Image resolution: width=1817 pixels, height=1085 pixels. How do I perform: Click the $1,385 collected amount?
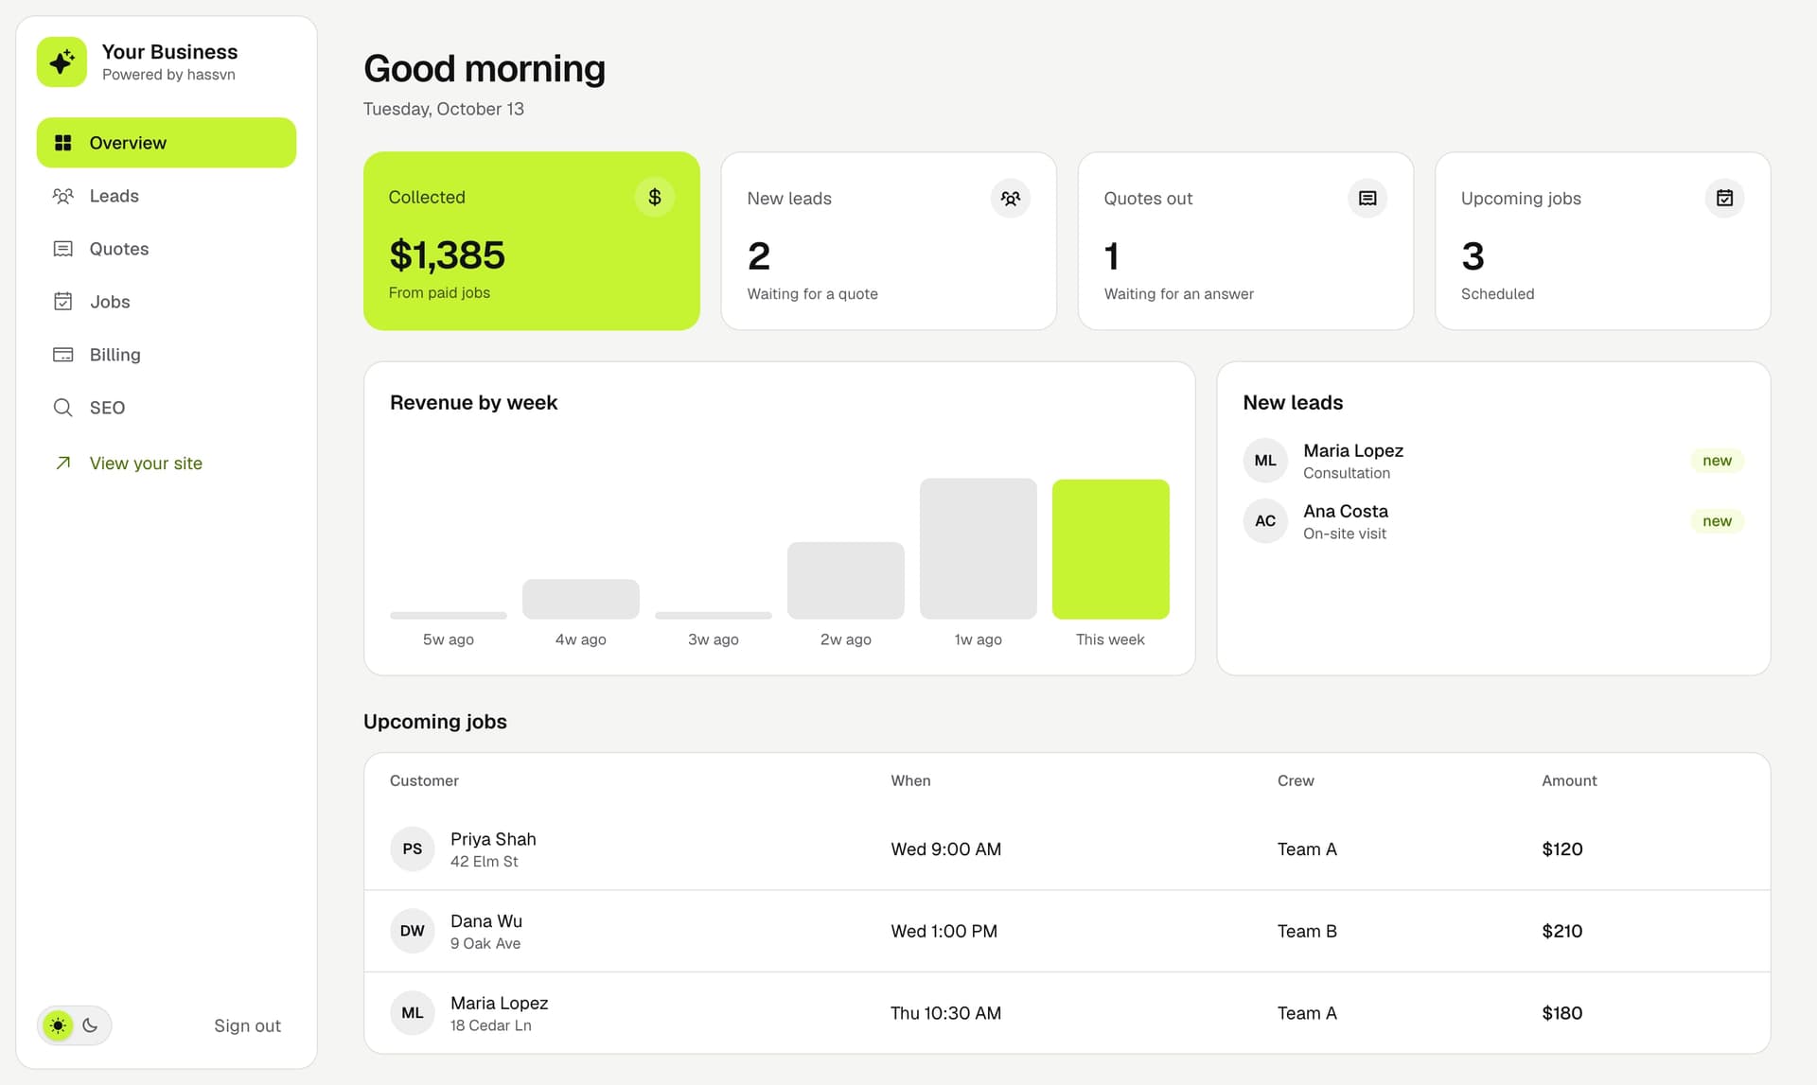[447, 255]
